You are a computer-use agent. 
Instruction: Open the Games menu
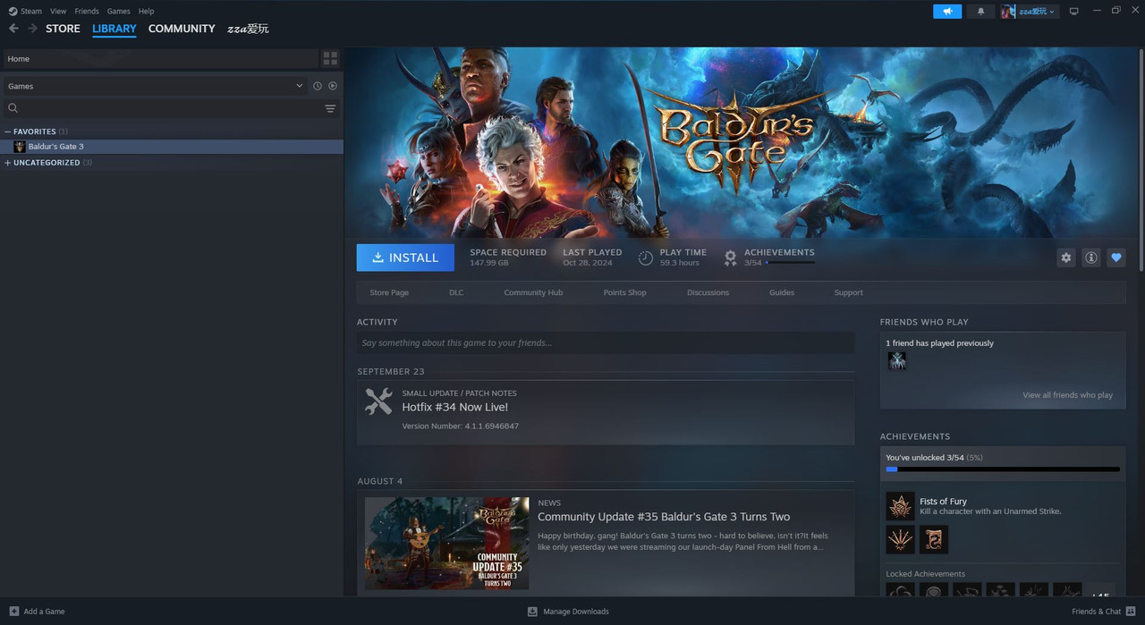click(x=118, y=12)
